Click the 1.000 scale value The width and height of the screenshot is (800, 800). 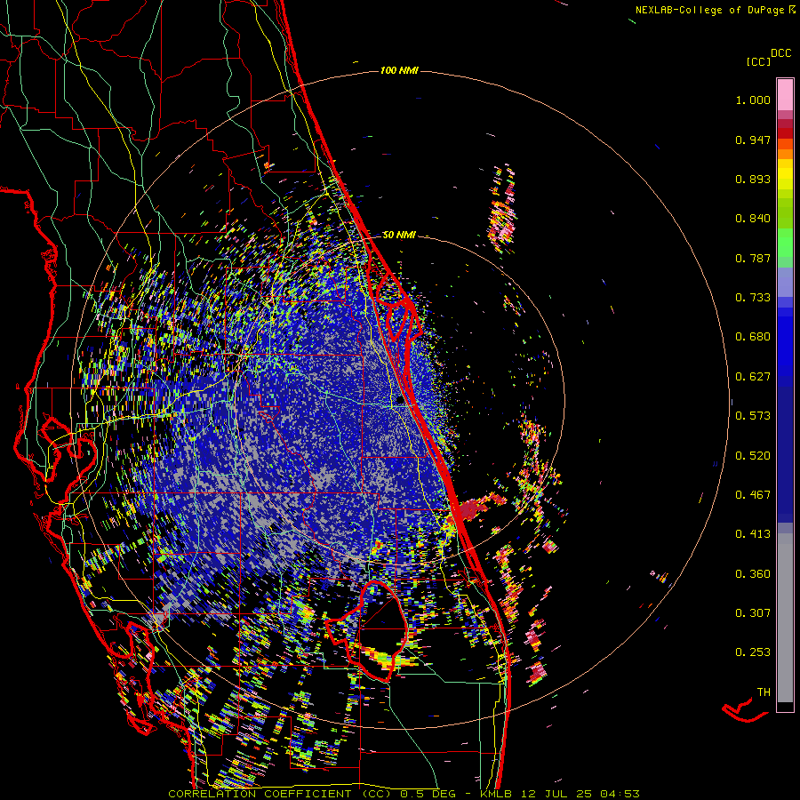pyautogui.click(x=753, y=100)
